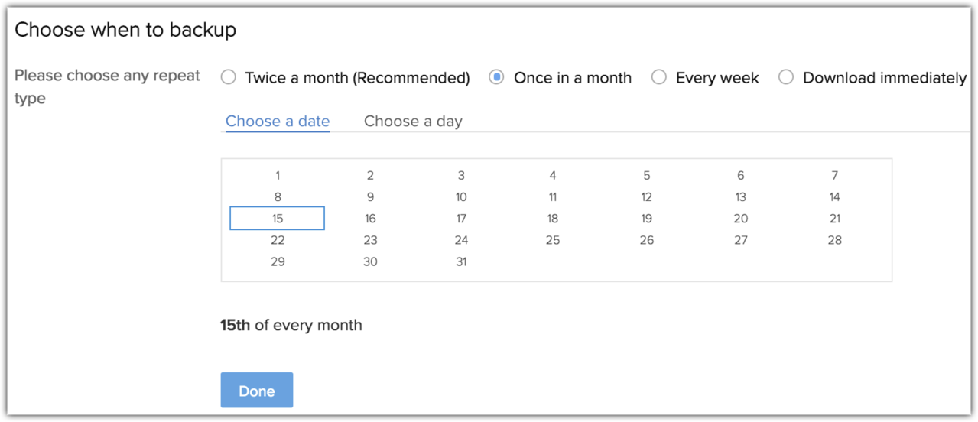978x422 pixels.
Task: Choose date 28 in the calendar
Action: [834, 240]
